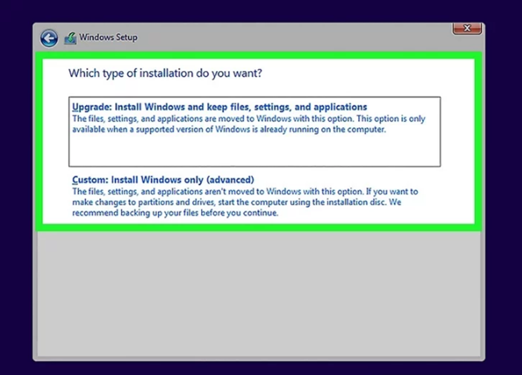
Task: Close the Windows Setup dialog
Action: (x=466, y=28)
